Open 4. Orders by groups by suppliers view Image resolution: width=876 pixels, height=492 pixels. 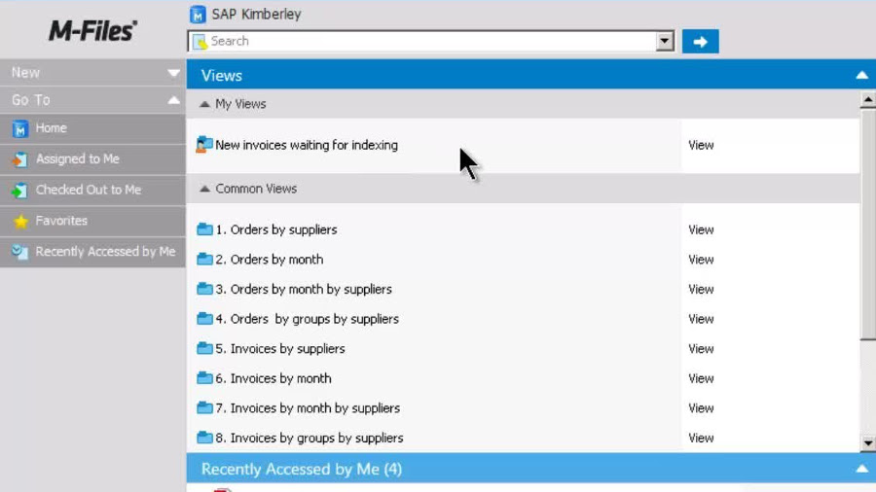click(308, 319)
